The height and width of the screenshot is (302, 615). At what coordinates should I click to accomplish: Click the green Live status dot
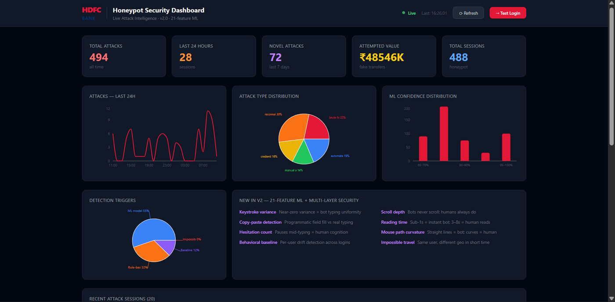pos(404,13)
